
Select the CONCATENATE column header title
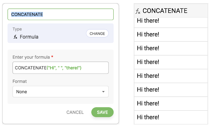click(165, 11)
